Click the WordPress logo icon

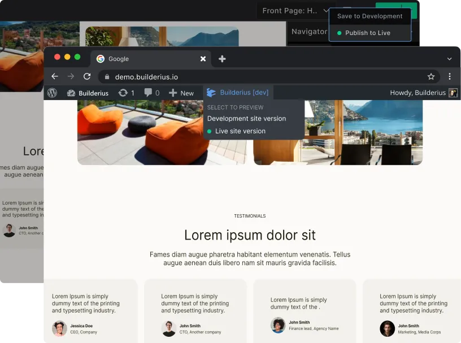coord(52,93)
